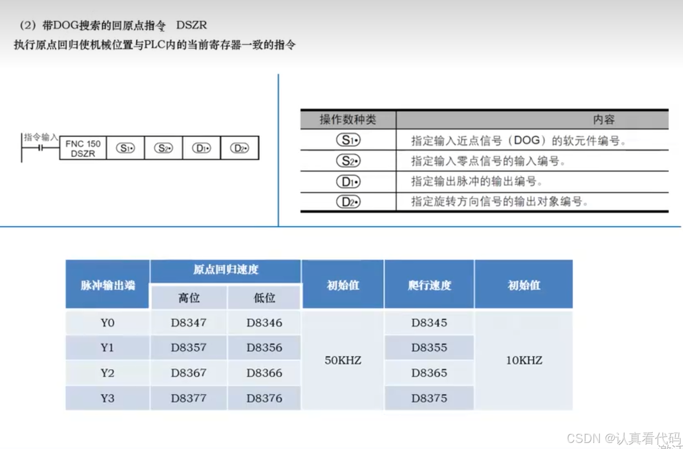Click the D8367 cell
The height and width of the screenshot is (449, 683).
pyautogui.click(x=189, y=373)
